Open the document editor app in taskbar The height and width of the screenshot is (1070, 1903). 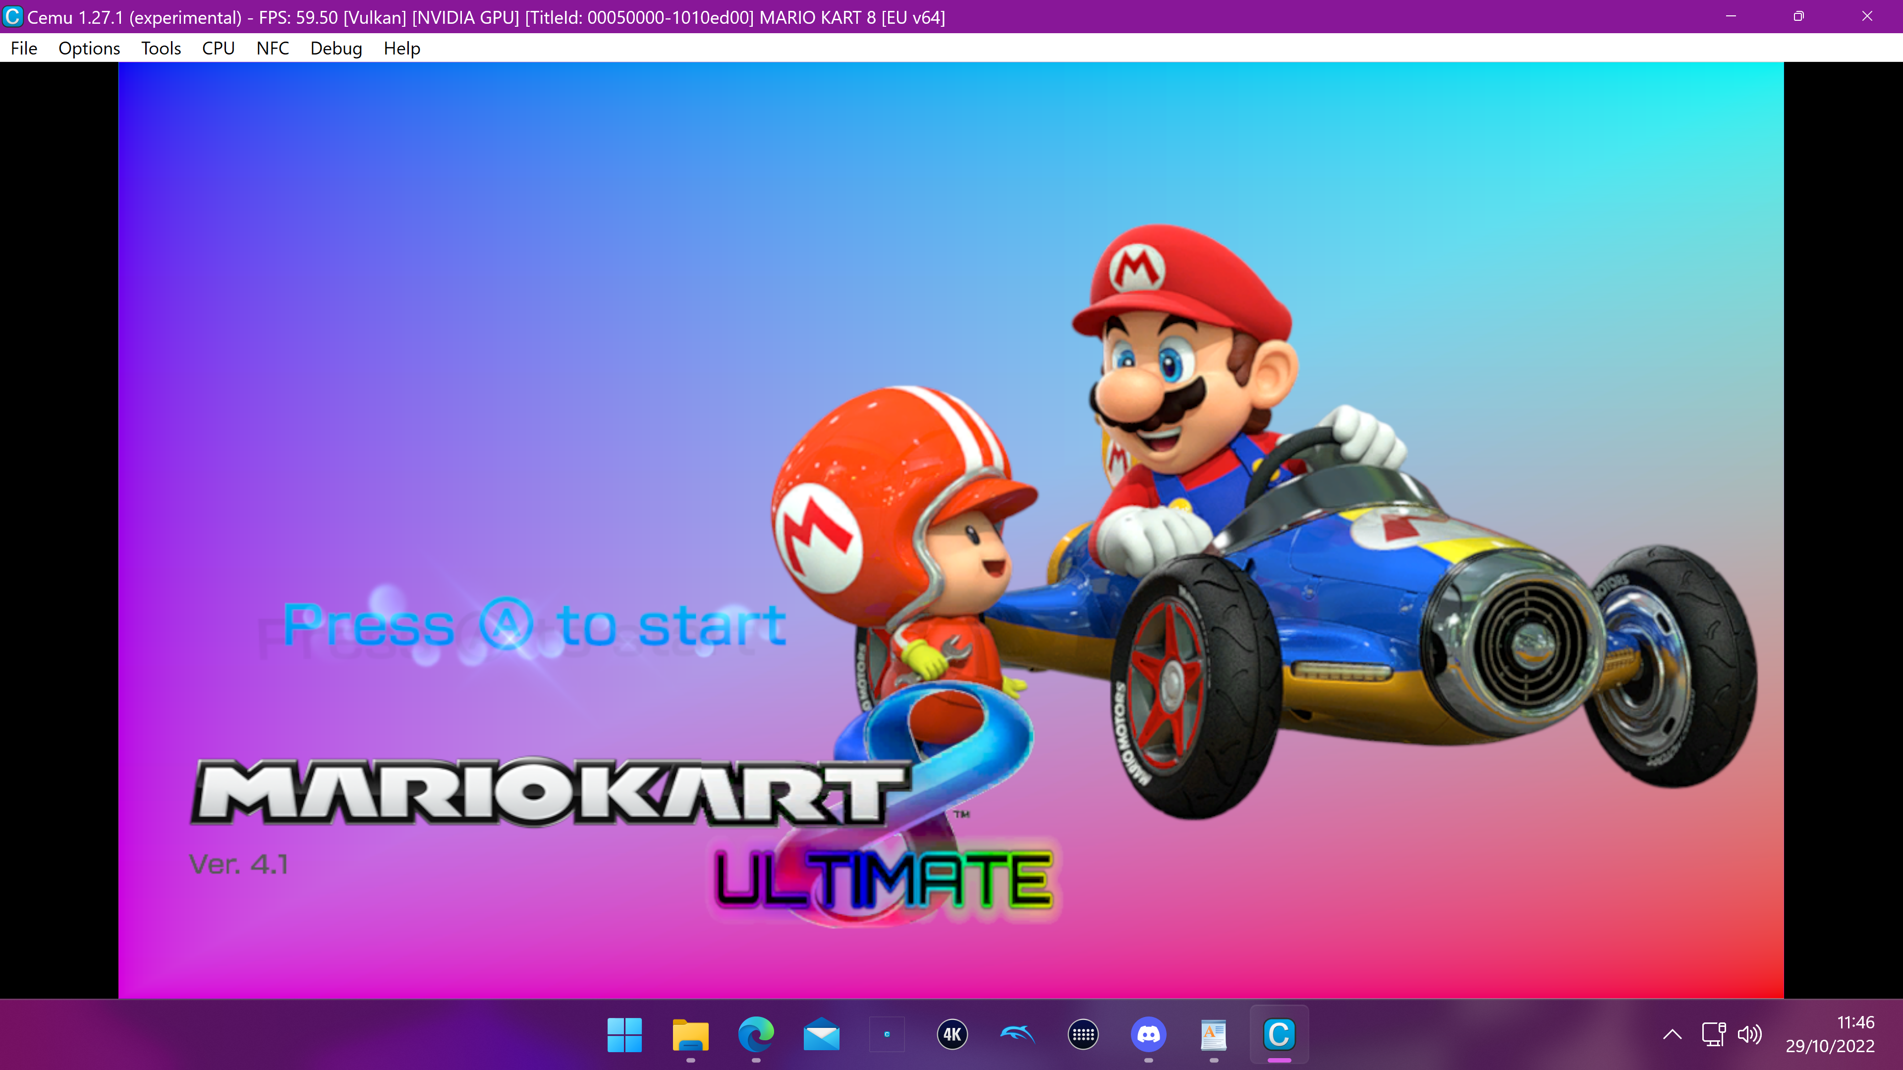[1214, 1034]
